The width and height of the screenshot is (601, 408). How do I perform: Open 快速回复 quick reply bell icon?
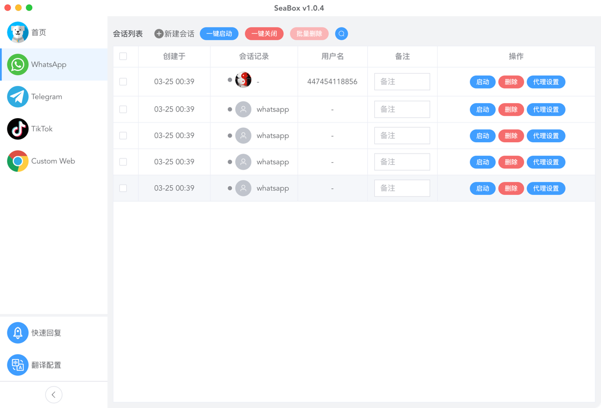[x=18, y=332]
